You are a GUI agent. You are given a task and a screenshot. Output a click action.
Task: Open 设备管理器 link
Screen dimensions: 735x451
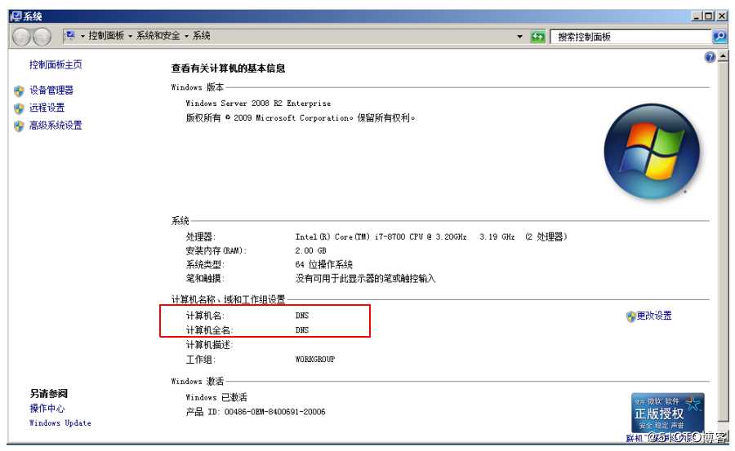coord(51,90)
